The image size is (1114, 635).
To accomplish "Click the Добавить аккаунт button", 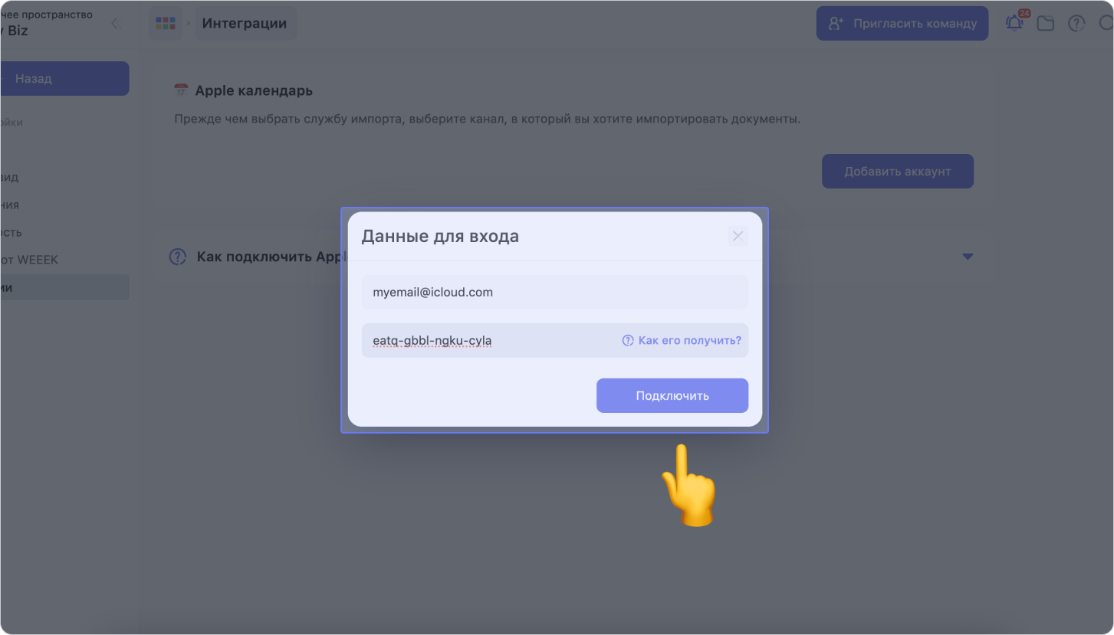I will [x=897, y=171].
